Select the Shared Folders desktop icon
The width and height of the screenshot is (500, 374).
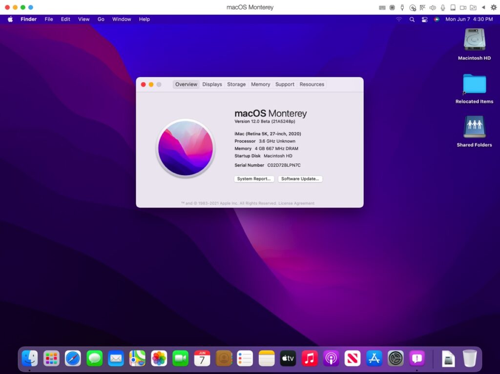pyautogui.click(x=474, y=131)
